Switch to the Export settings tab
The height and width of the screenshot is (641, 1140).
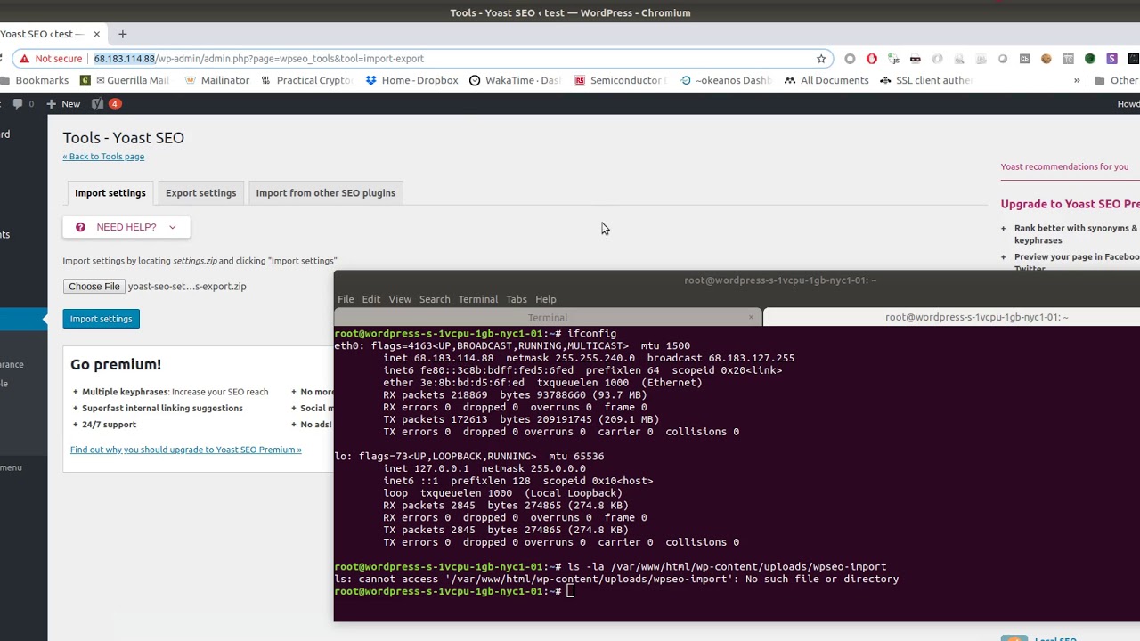(x=200, y=192)
